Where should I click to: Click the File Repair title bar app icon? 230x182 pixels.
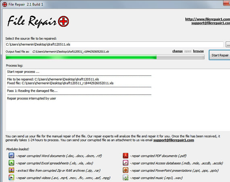(5, 4)
